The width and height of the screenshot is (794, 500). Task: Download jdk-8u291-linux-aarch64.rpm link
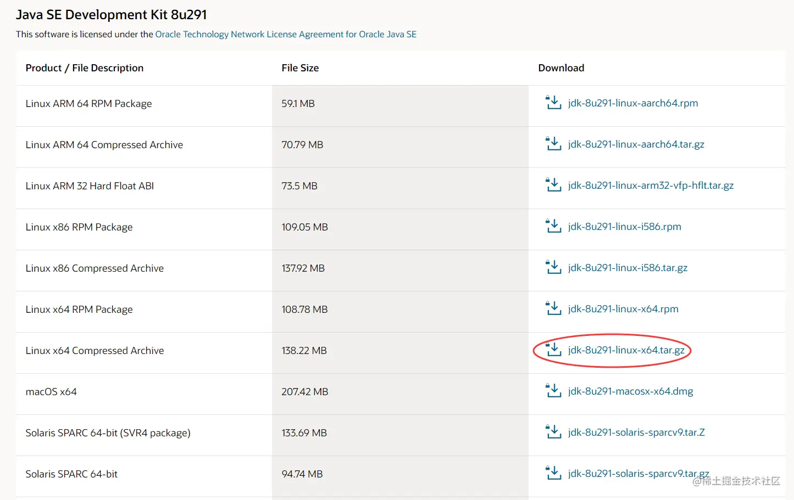633,103
